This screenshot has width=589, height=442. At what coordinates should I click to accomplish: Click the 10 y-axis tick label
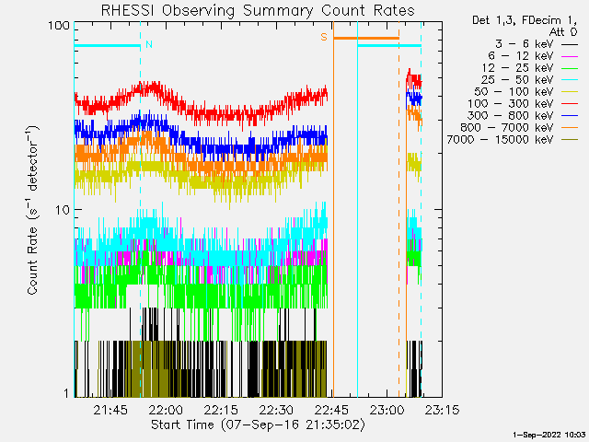pyautogui.click(x=63, y=210)
